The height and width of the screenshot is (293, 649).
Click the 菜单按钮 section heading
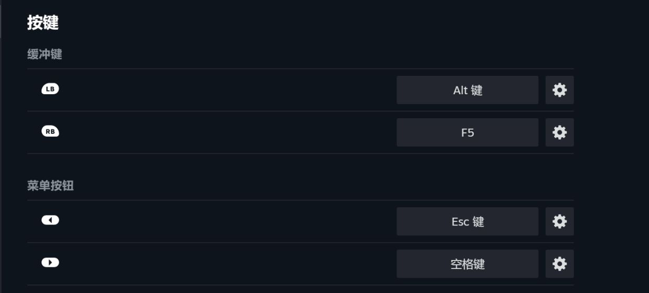coord(50,186)
